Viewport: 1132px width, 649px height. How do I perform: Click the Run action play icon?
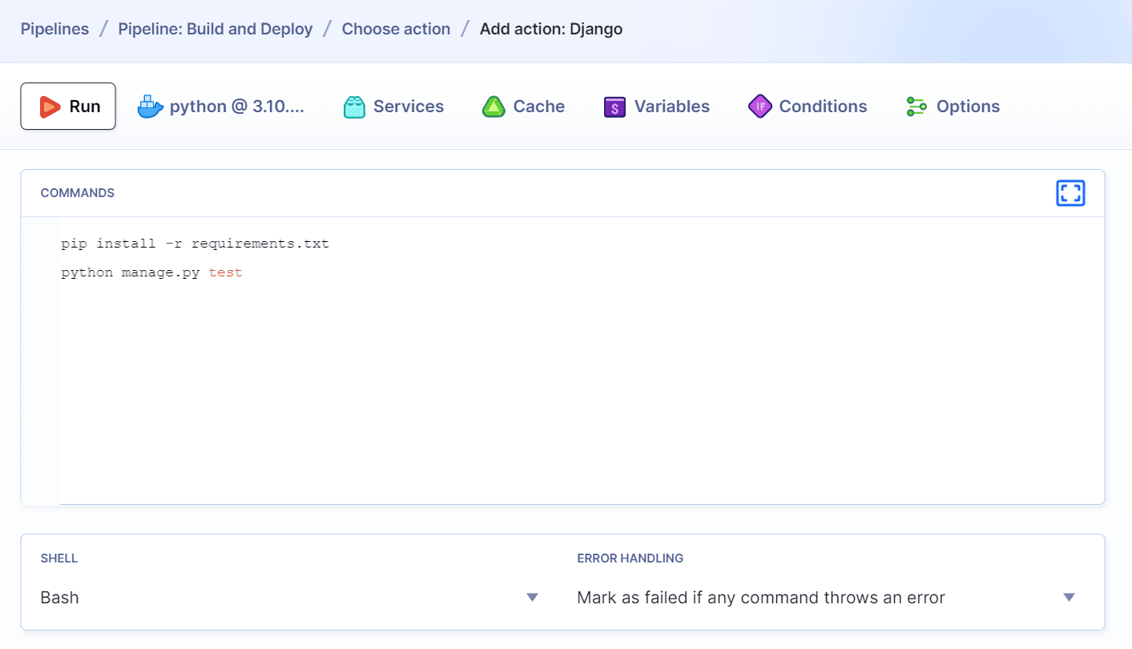click(50, 106)
